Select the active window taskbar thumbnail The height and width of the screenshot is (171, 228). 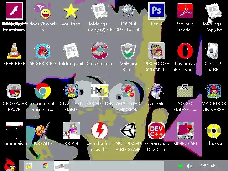[62, 166]
